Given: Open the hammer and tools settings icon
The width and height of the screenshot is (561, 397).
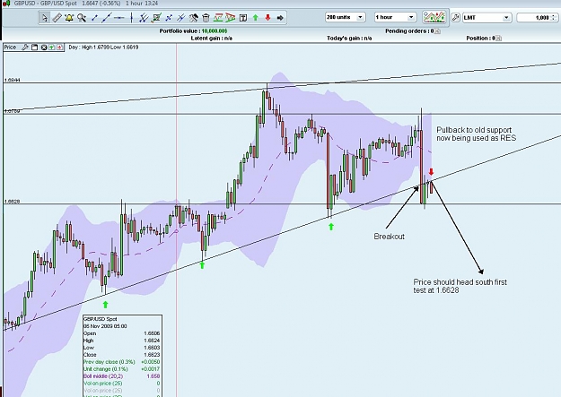Looking at the screenshot, I should (193, 18).
